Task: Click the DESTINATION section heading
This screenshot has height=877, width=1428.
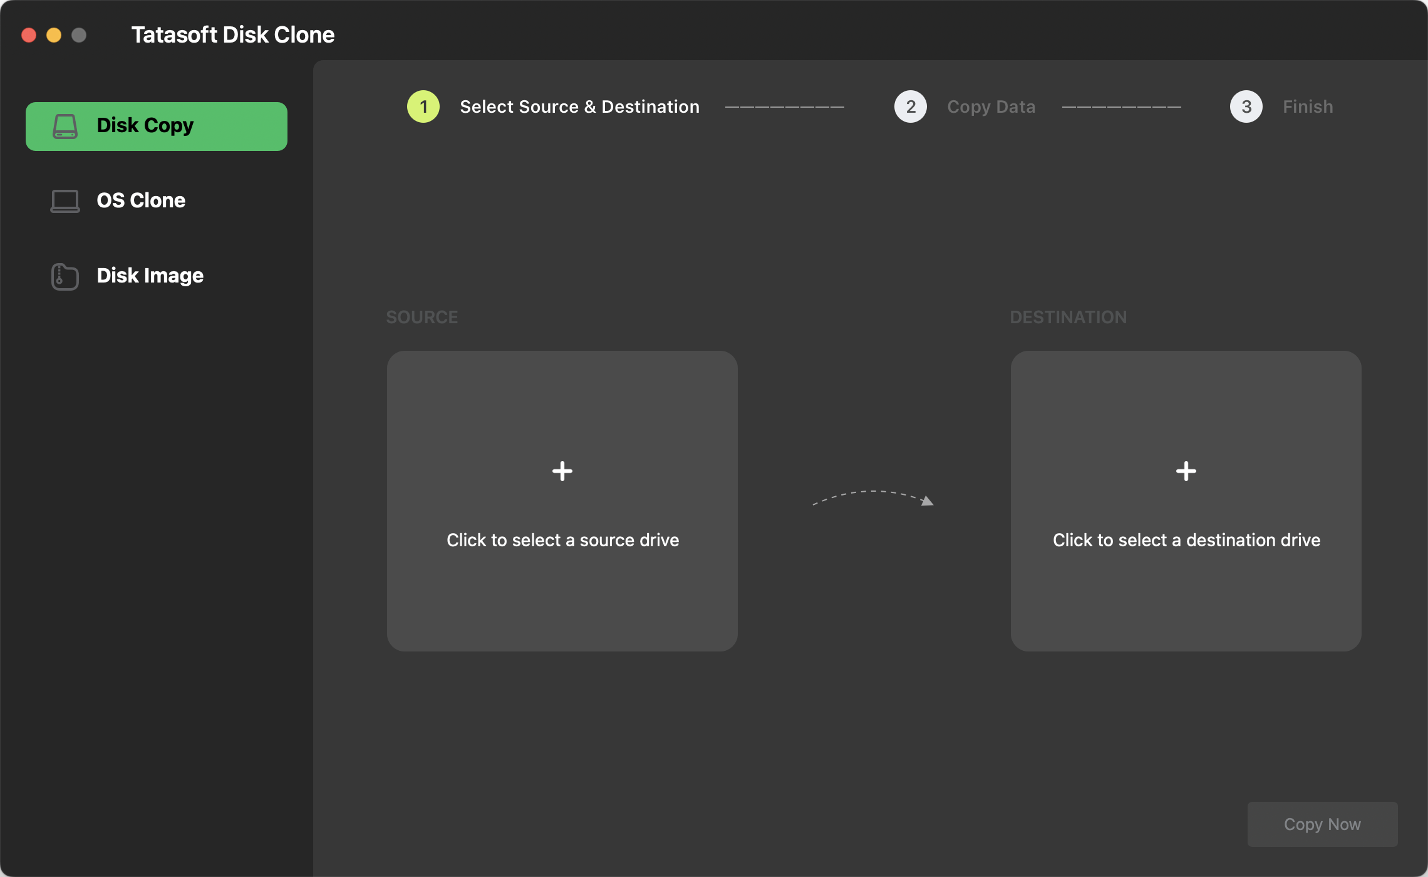Action: [1068, 317]
